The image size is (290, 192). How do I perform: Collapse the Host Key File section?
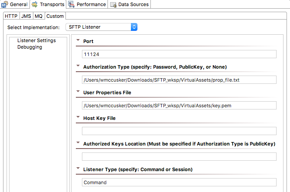coord(78,117)
